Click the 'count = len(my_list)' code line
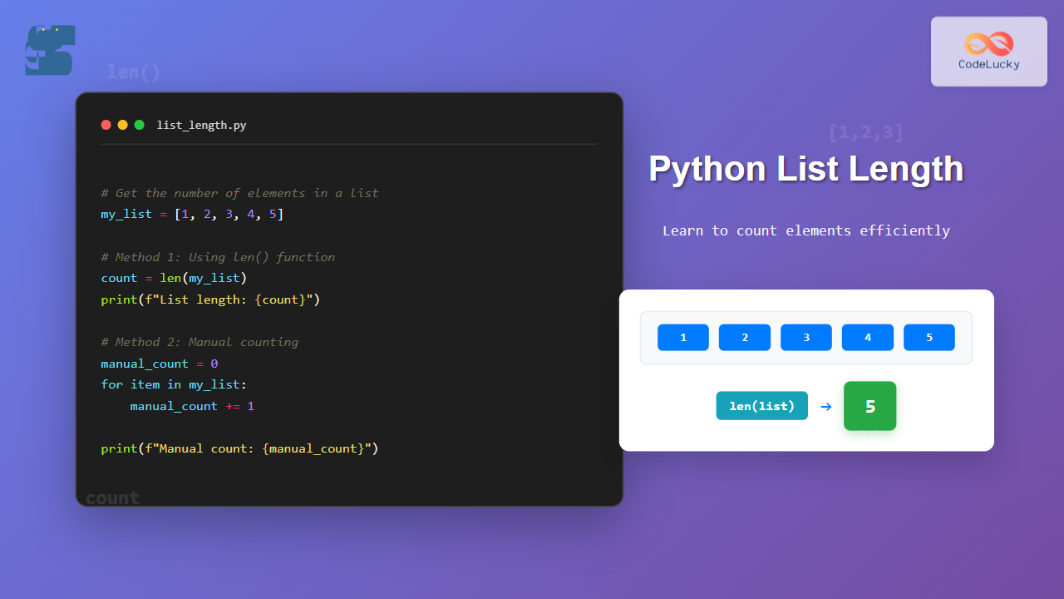 coord(174,278)
